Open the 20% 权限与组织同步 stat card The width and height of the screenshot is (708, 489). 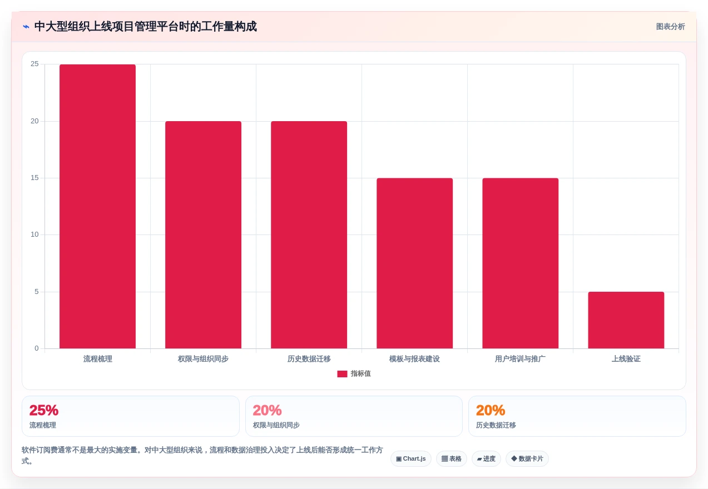[x=354, y=416]
